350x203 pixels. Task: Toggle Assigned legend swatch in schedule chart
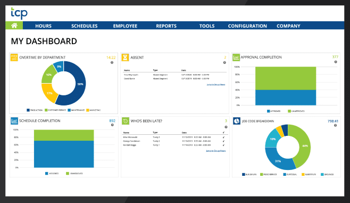[47, 174]
